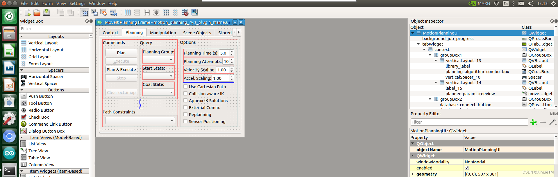Switch to Edit Buddies mode icon
558x177 pixels.
click(x=104, y=12)
